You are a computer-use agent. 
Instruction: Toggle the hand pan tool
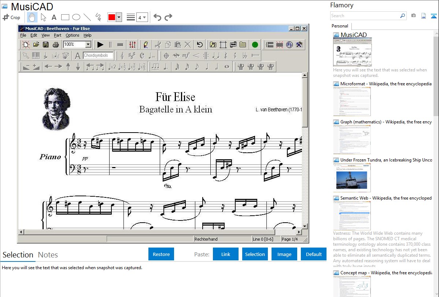[32, 17]
